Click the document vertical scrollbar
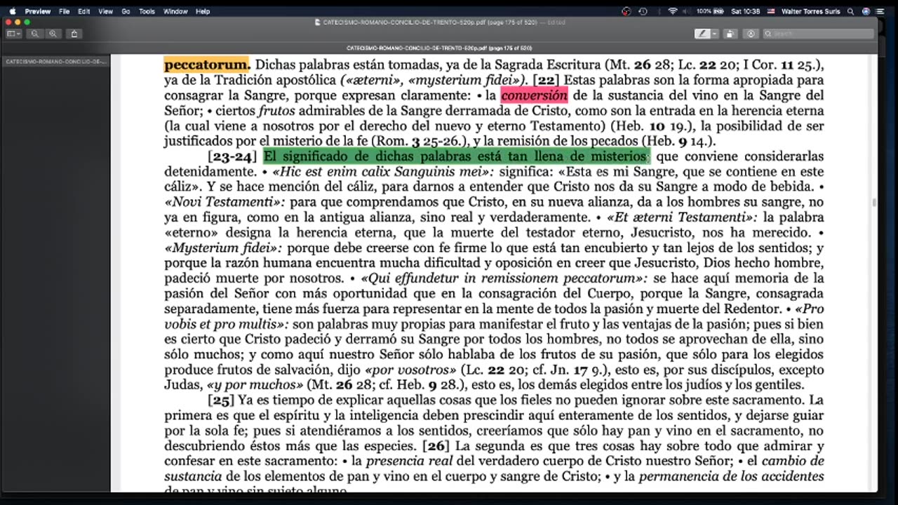Screen dimensions: 898x505 point(873,203)
